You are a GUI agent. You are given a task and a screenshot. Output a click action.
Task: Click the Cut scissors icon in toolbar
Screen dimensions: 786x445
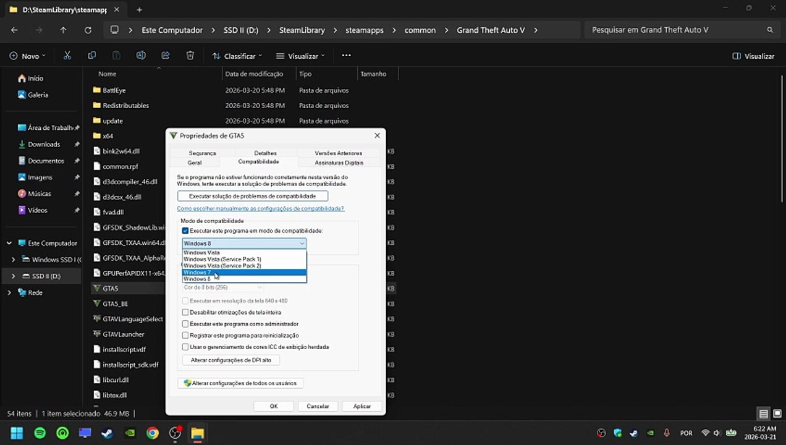click(67, 56)
